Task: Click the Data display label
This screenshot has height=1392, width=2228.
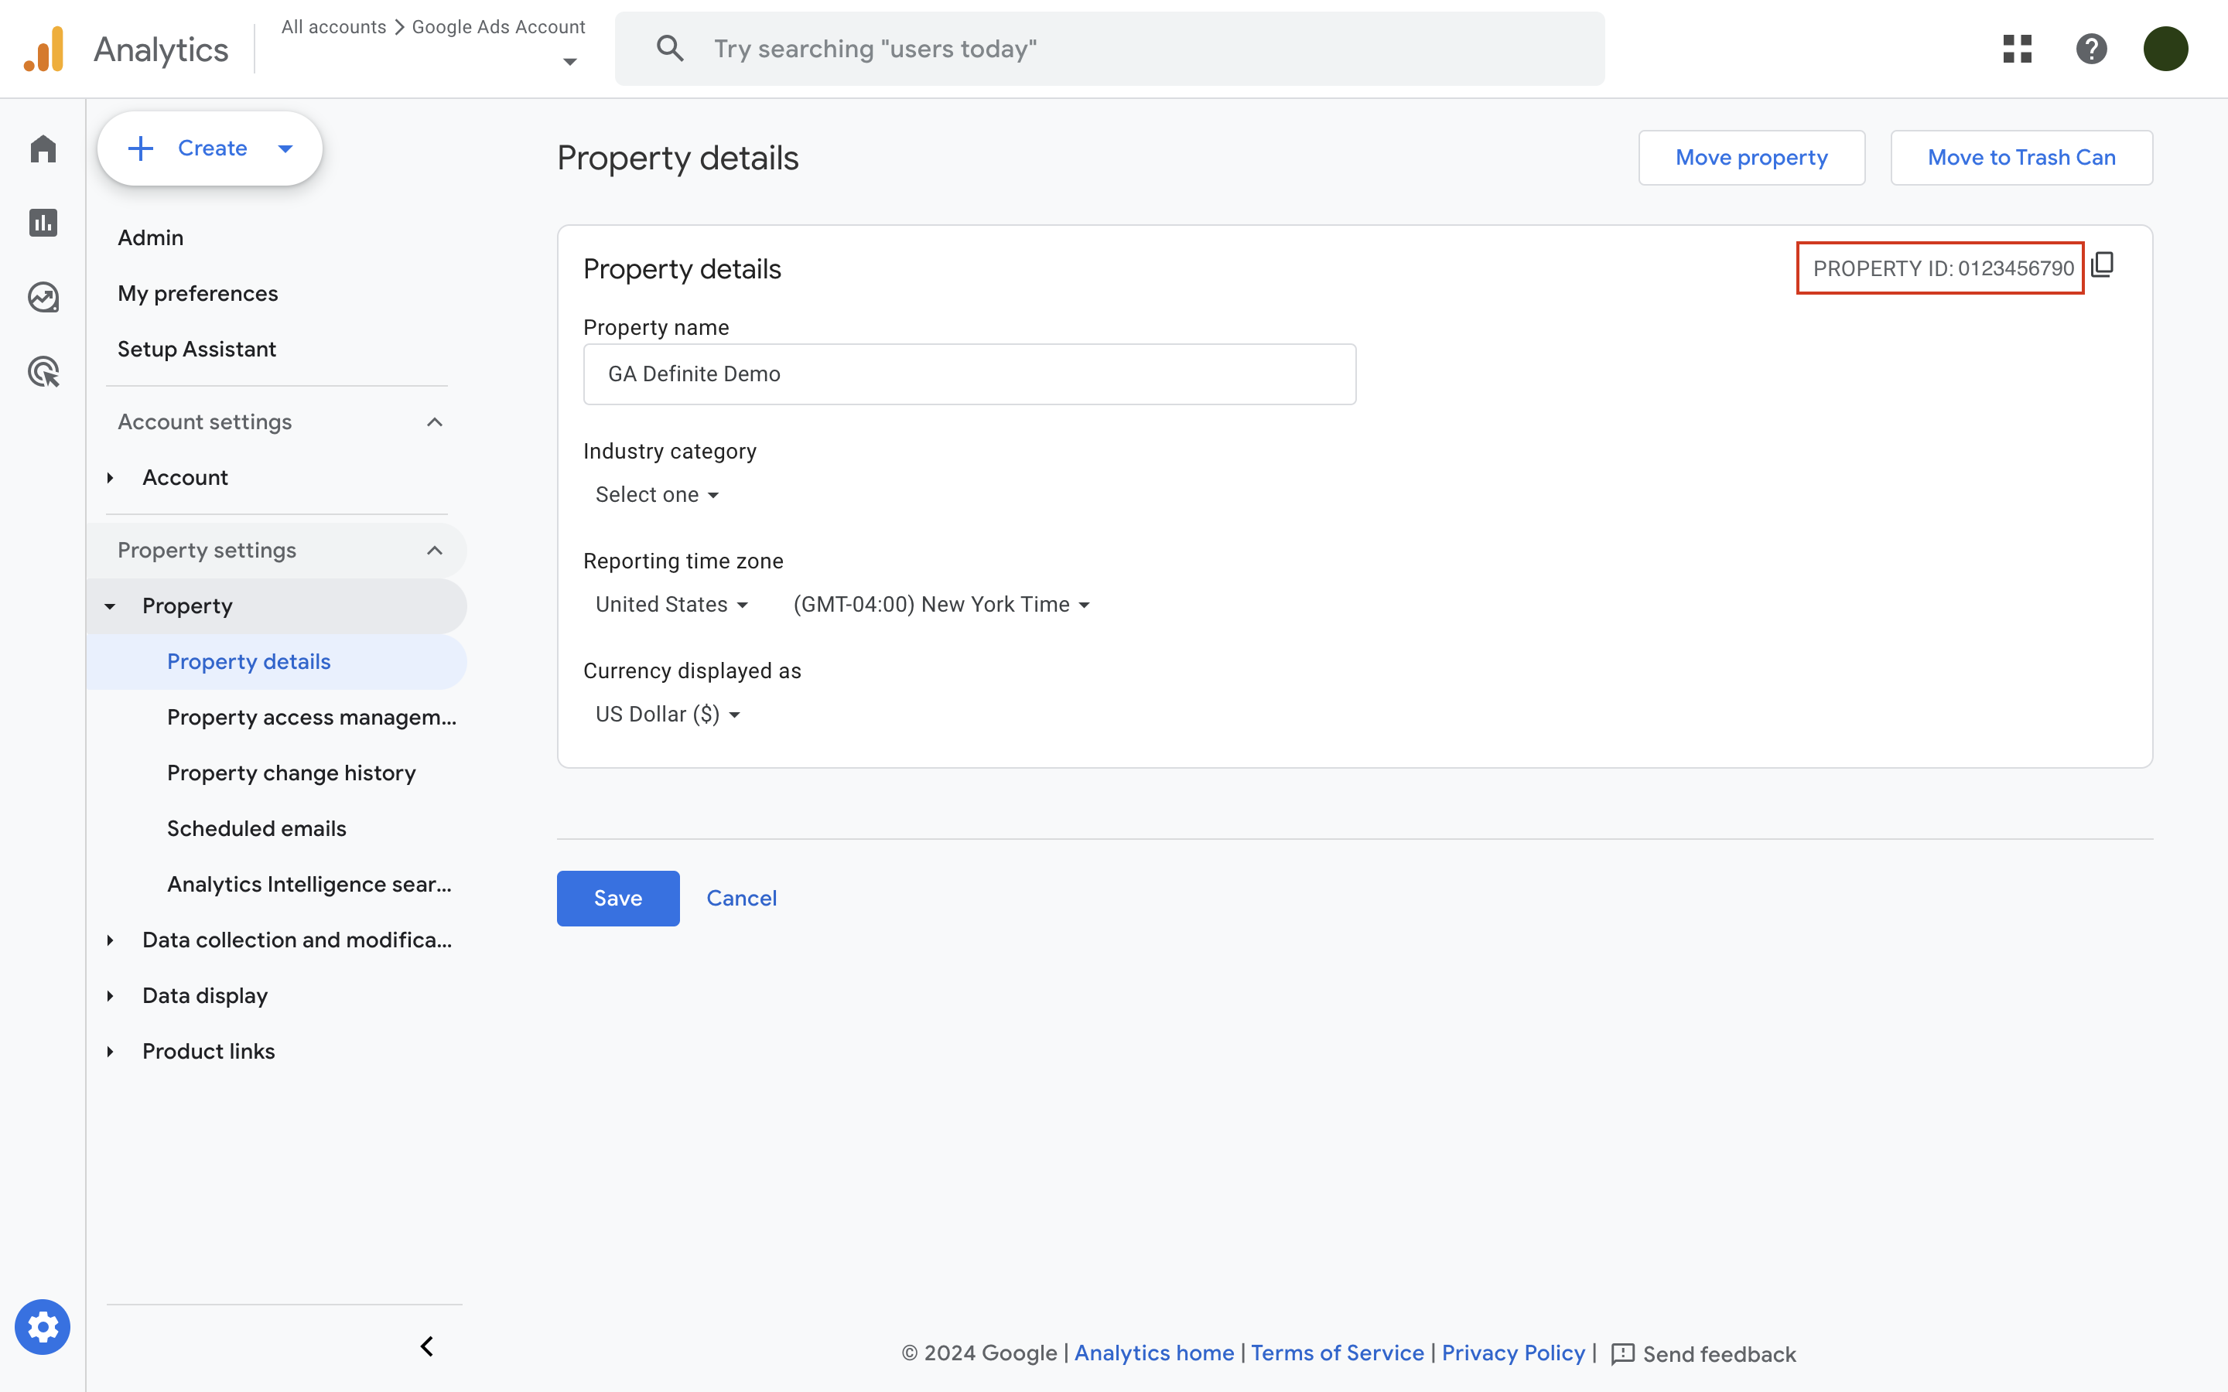Action: point(204,996)
